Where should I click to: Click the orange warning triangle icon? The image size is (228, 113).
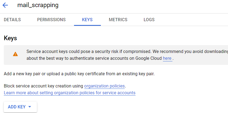[15, 54]
